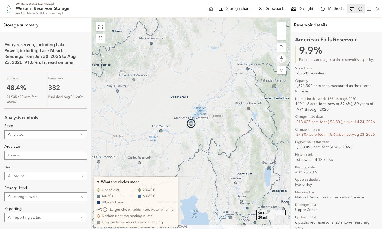
Task: Select the Magic Reservoir marker
Action: tap(118, 91)
